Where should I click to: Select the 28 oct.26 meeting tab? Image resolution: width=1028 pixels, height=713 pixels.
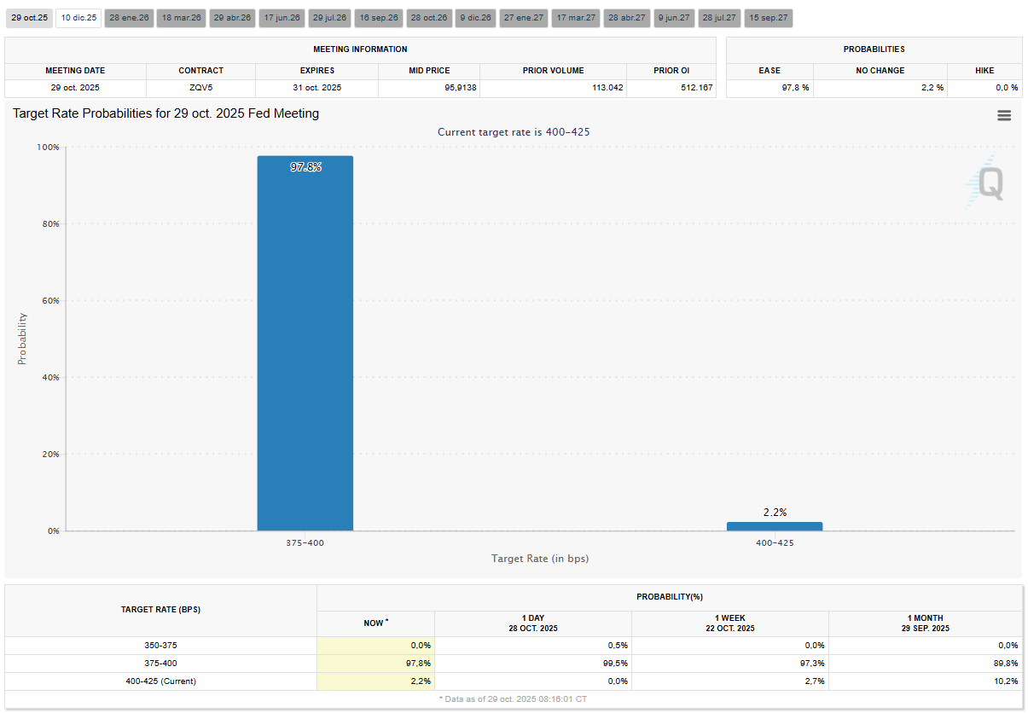pos(429,18)
